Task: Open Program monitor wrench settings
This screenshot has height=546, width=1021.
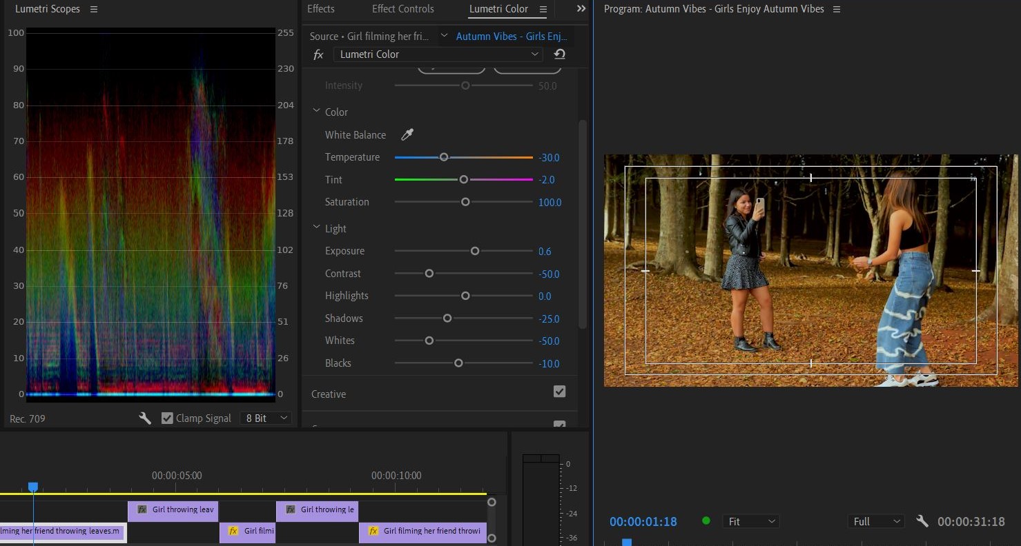Action: pos(922,521)
